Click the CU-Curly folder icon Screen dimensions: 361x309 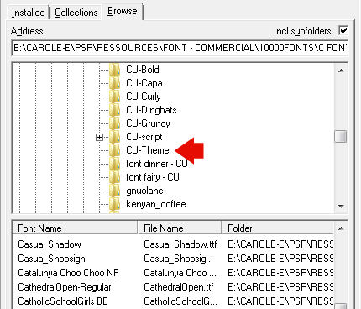115,97
